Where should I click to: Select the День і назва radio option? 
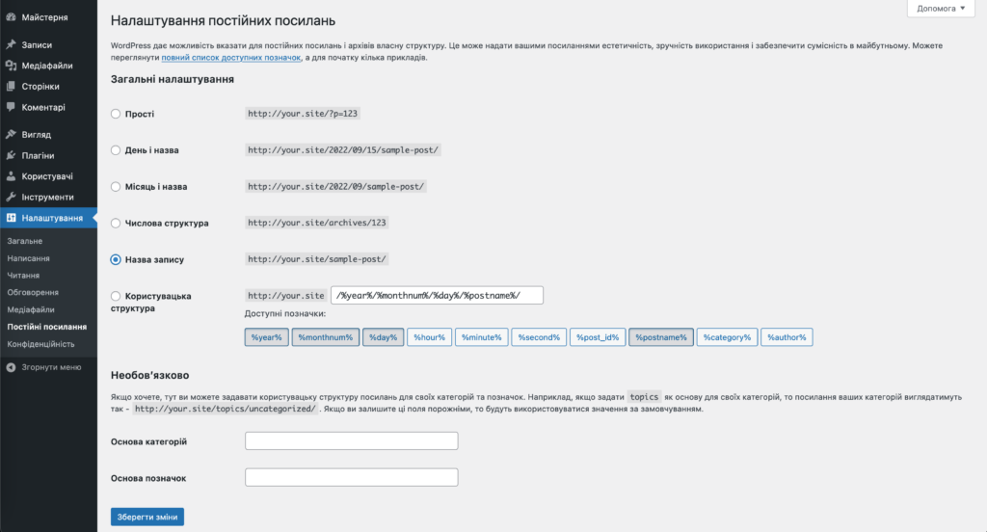116,149
